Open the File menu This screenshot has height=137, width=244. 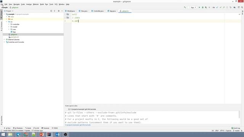(x=2, y=4)
